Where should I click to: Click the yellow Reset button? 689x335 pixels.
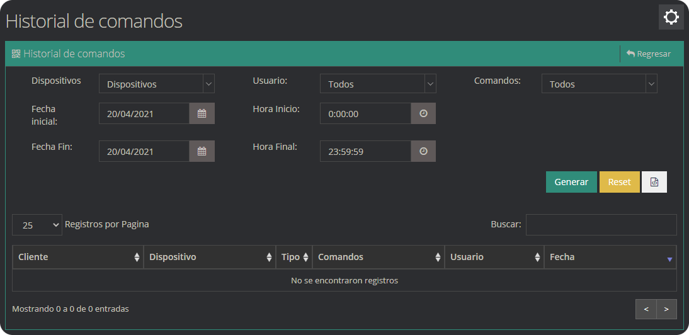click(619, 182)
